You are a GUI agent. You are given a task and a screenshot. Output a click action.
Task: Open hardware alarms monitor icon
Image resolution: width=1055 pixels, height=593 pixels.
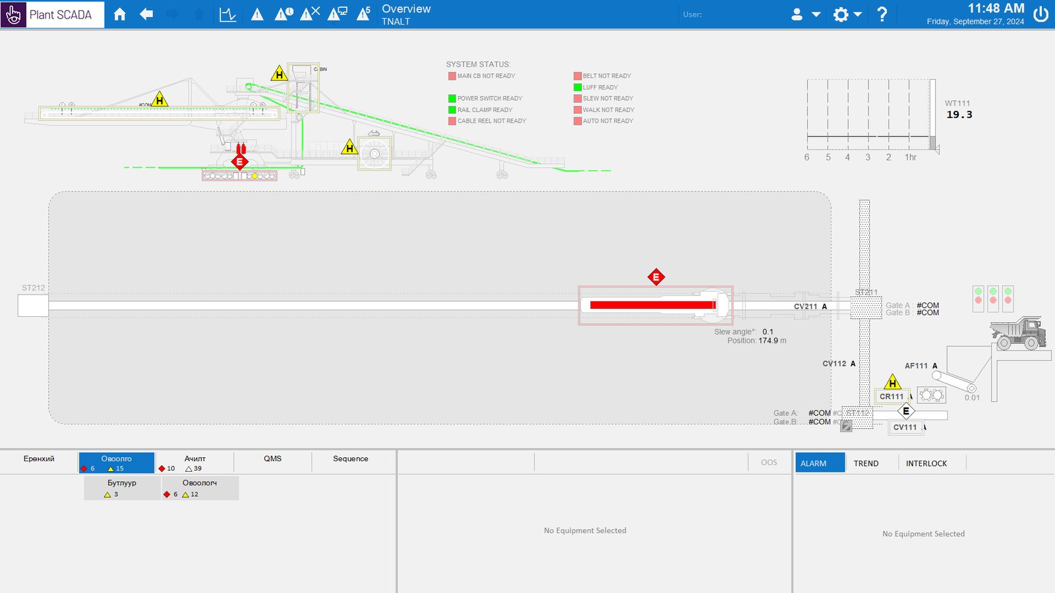[x=338, y=14]
